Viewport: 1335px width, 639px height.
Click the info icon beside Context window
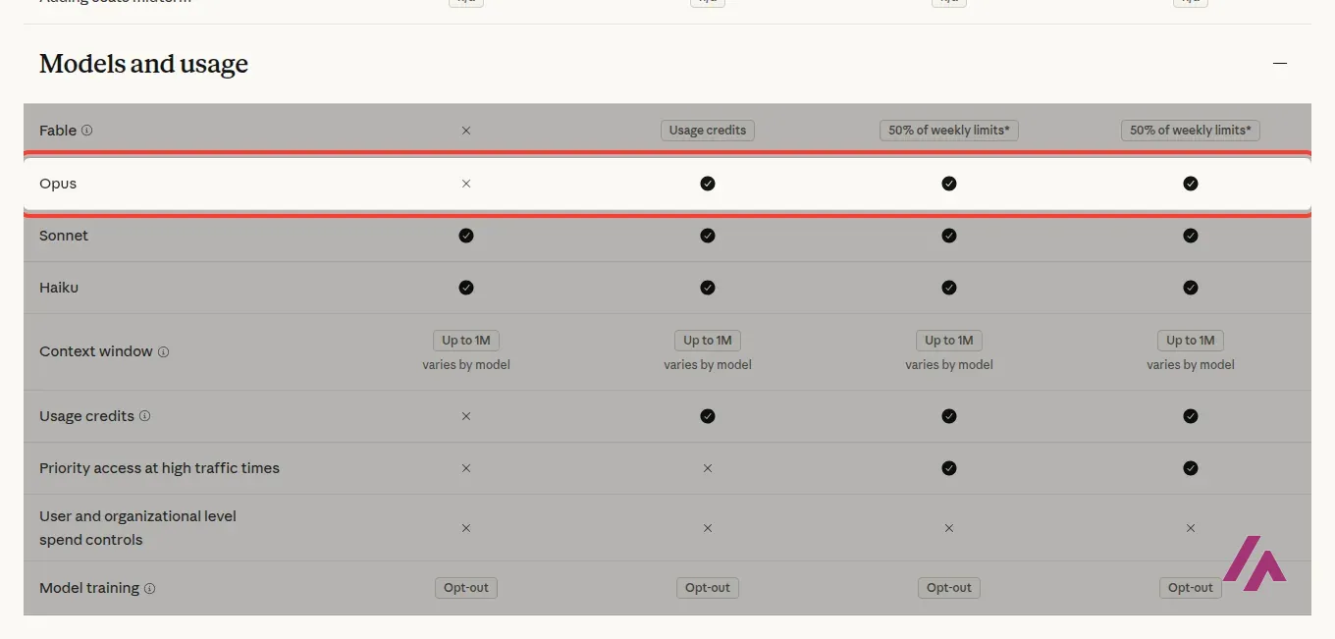point(163,351)
